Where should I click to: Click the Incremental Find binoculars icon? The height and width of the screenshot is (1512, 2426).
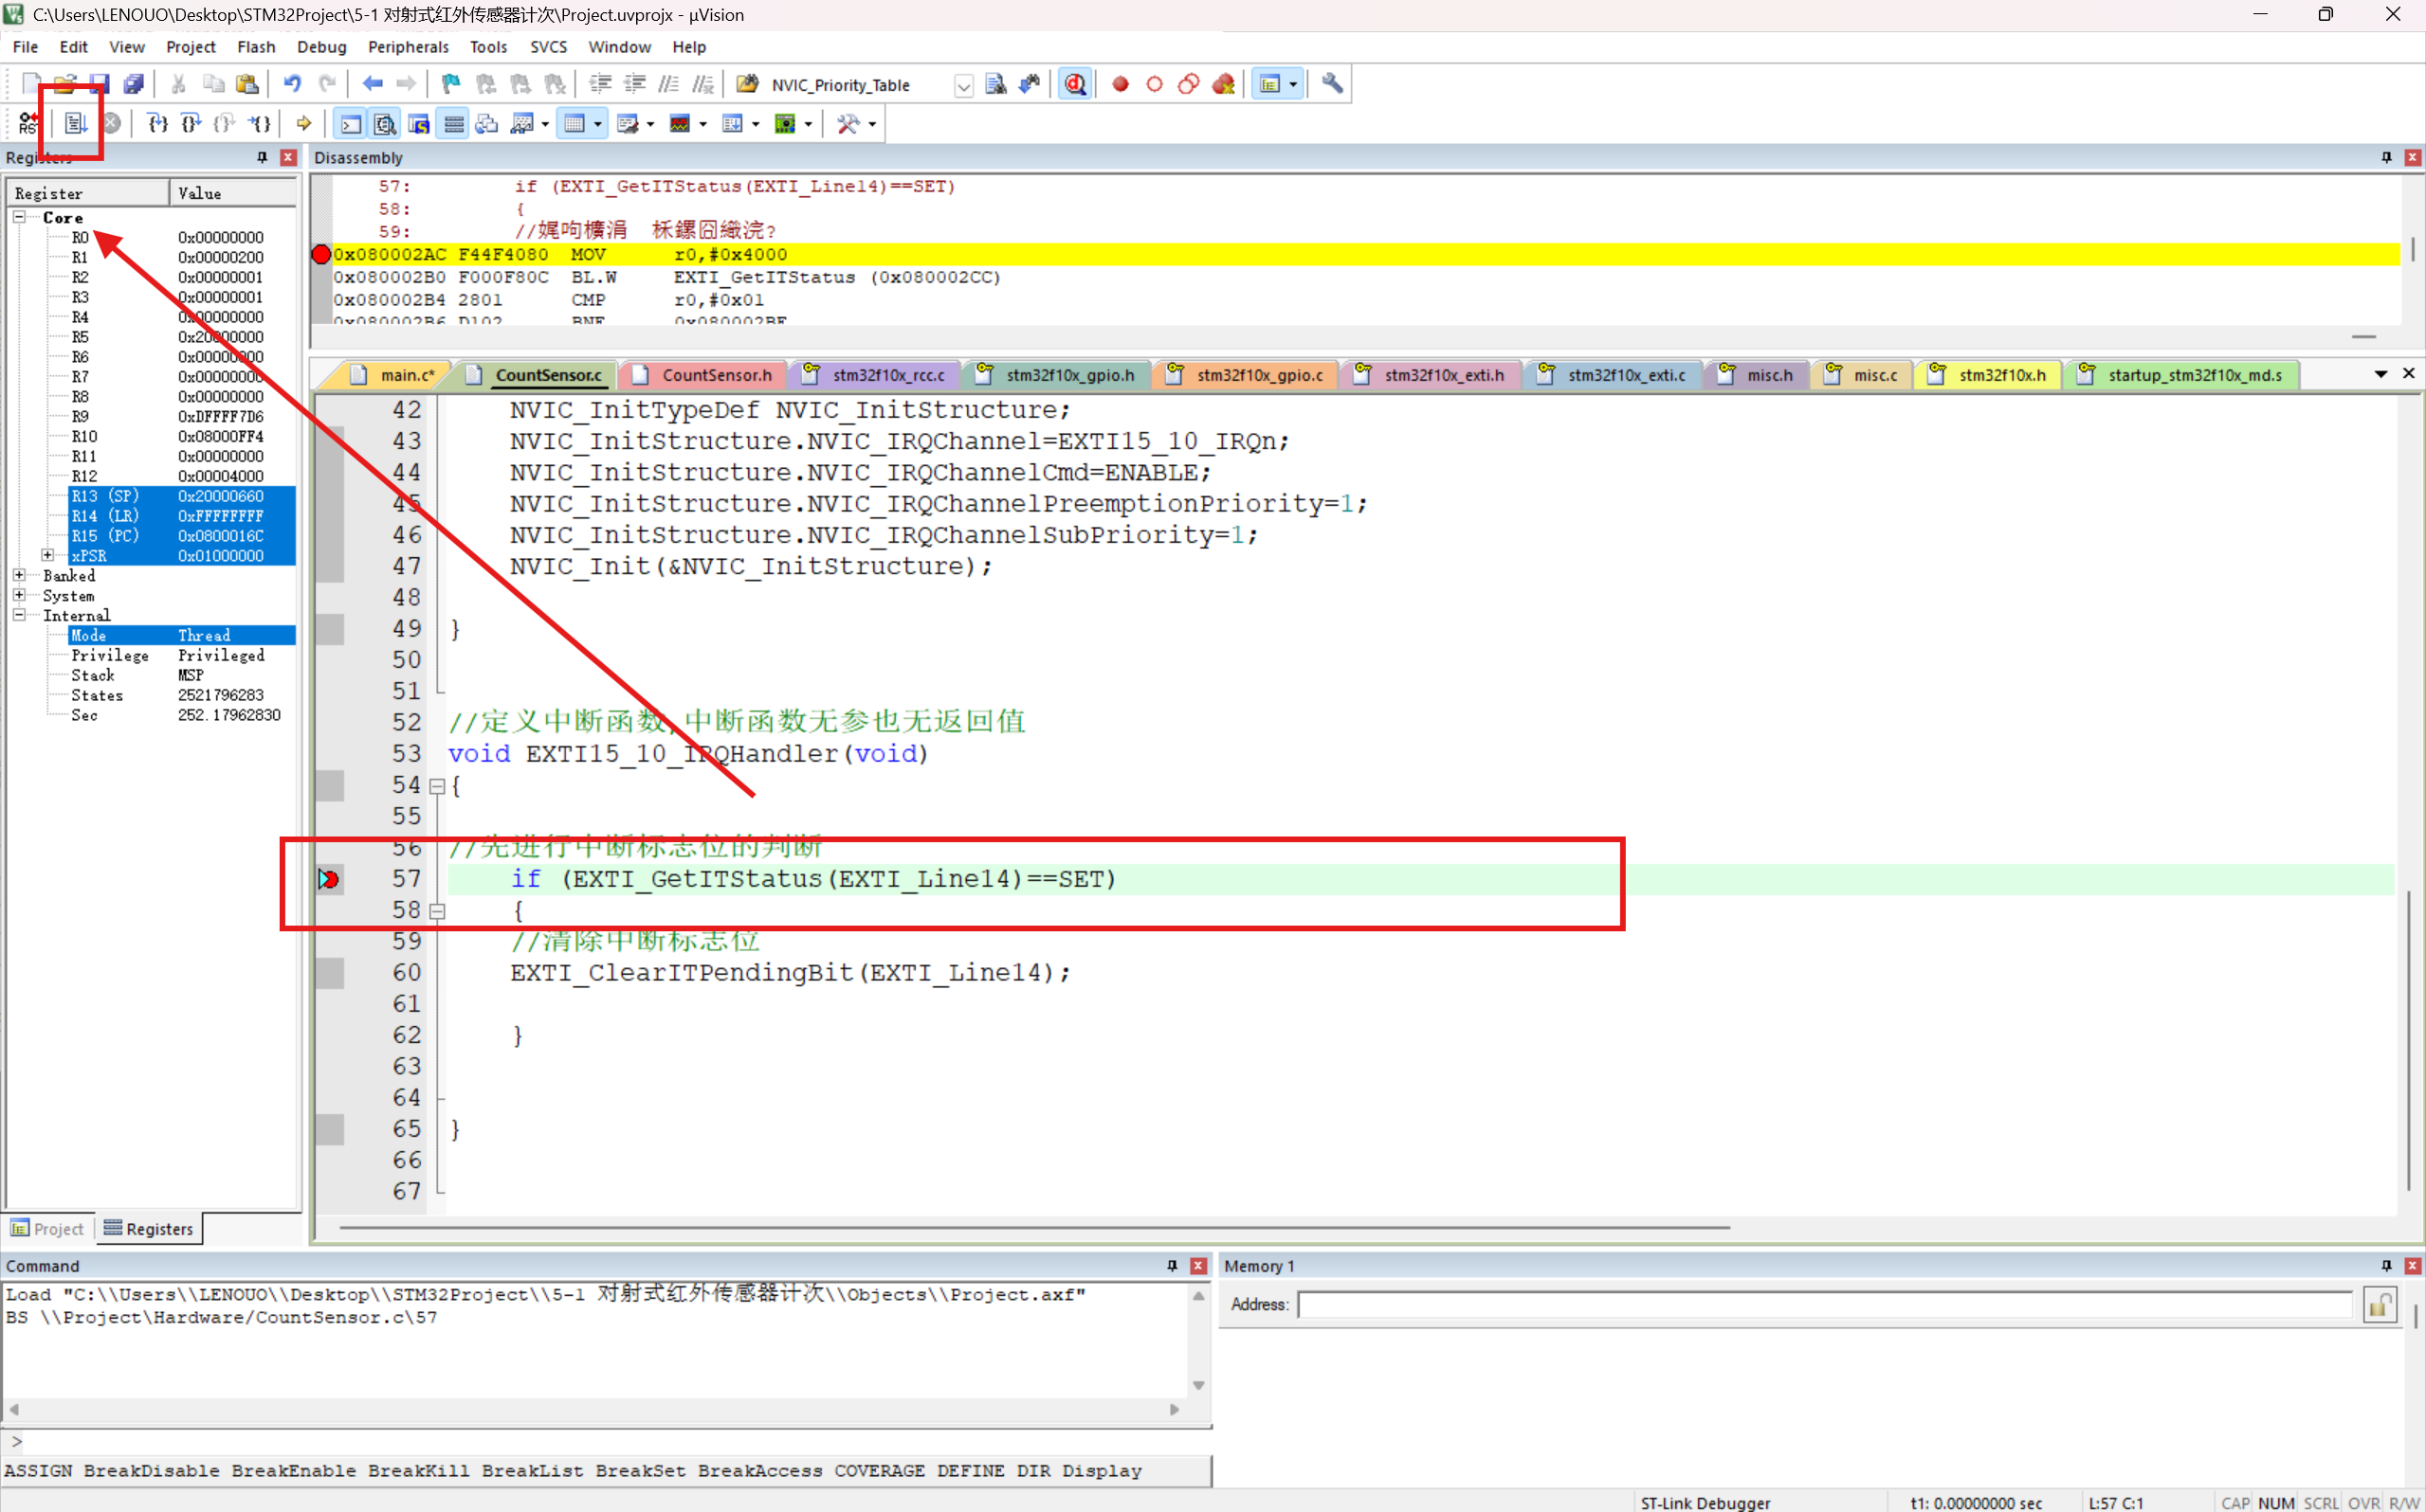tap(1030, 84)
